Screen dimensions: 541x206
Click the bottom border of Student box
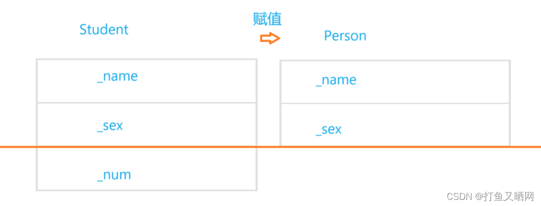coord(147,190)
